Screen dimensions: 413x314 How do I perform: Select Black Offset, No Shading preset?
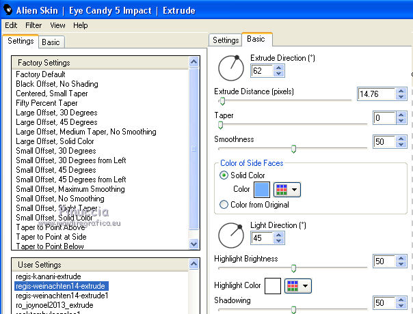click(57, 84)
